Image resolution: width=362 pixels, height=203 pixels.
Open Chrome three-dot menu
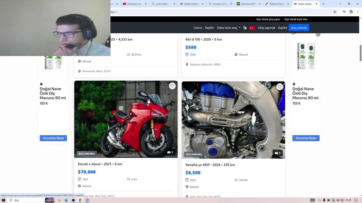358,12
